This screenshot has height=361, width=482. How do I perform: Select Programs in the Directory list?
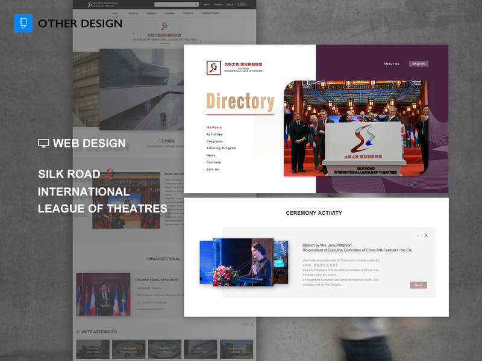point(214,141)
